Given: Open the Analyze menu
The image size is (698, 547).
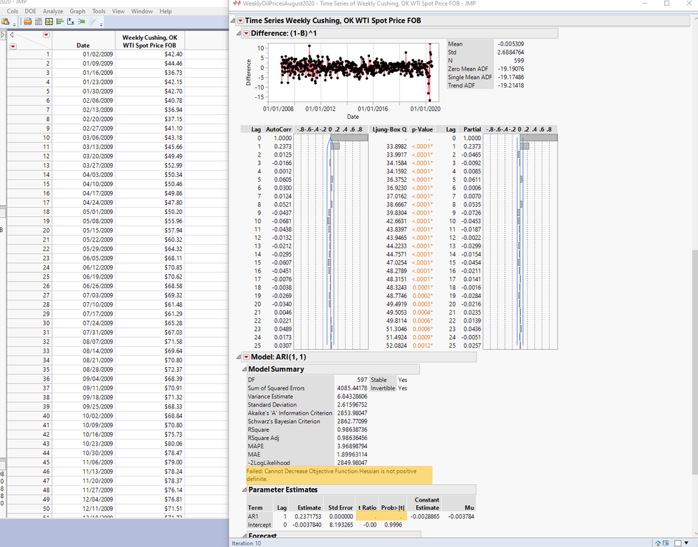Looking at the screenshot, I should pos(52,11).
